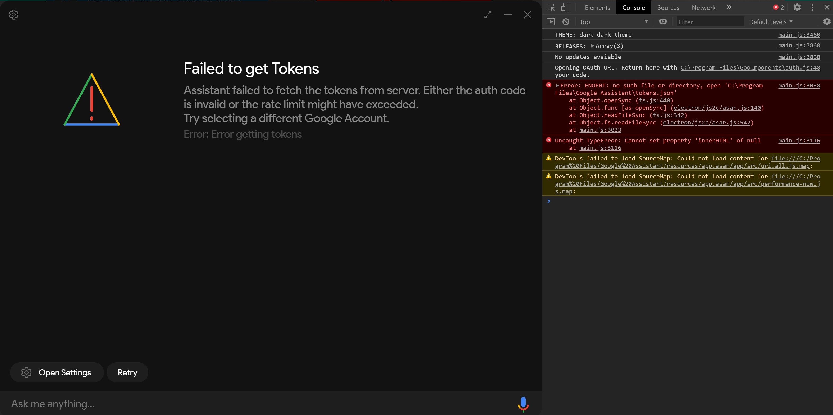Open the Assistant settings gear at top-left
The height and width of the screenshot is (415, 833).
tap(13, 14)
